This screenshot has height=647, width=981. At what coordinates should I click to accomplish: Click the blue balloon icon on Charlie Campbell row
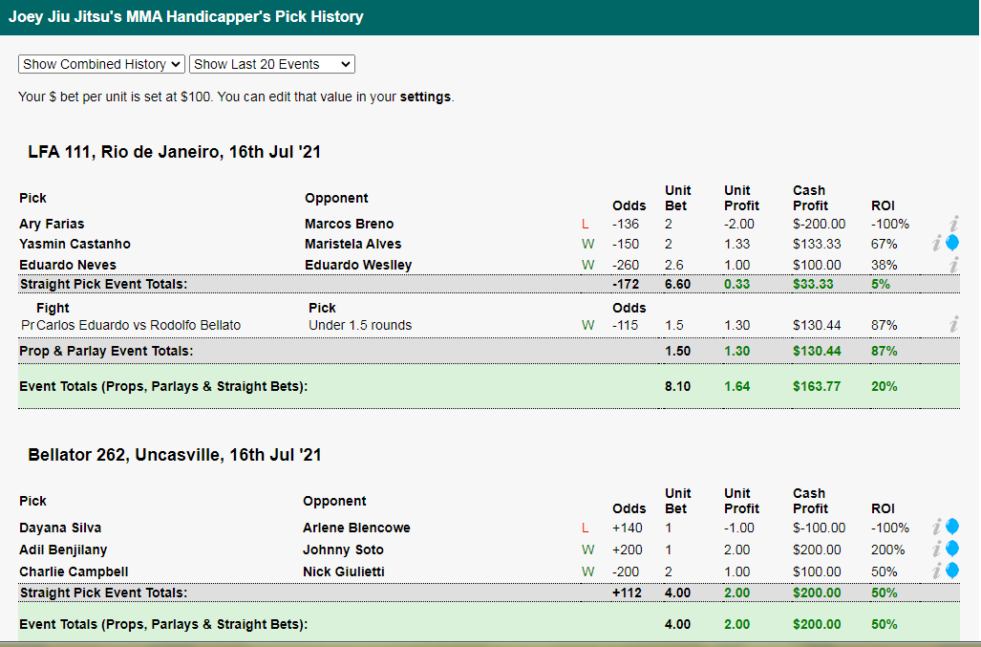point(952,571)
